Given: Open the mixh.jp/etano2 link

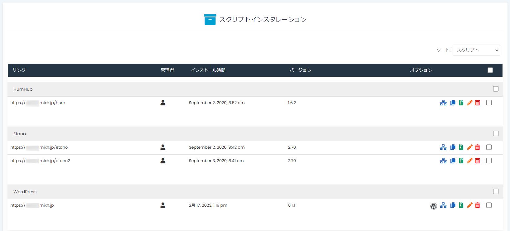Looking at the screenshot, I should [40, 161].
